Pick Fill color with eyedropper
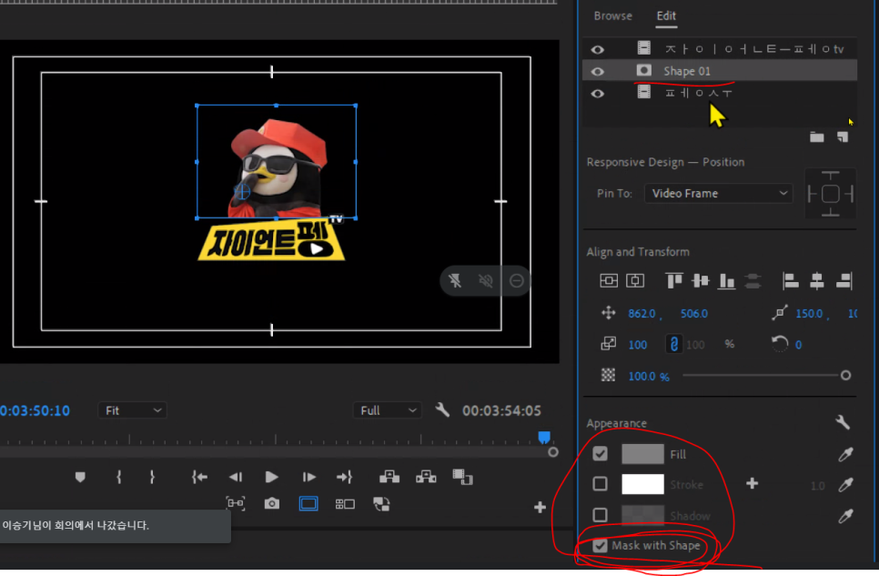This screenshot has height=576, width=879. coord(845,454)
